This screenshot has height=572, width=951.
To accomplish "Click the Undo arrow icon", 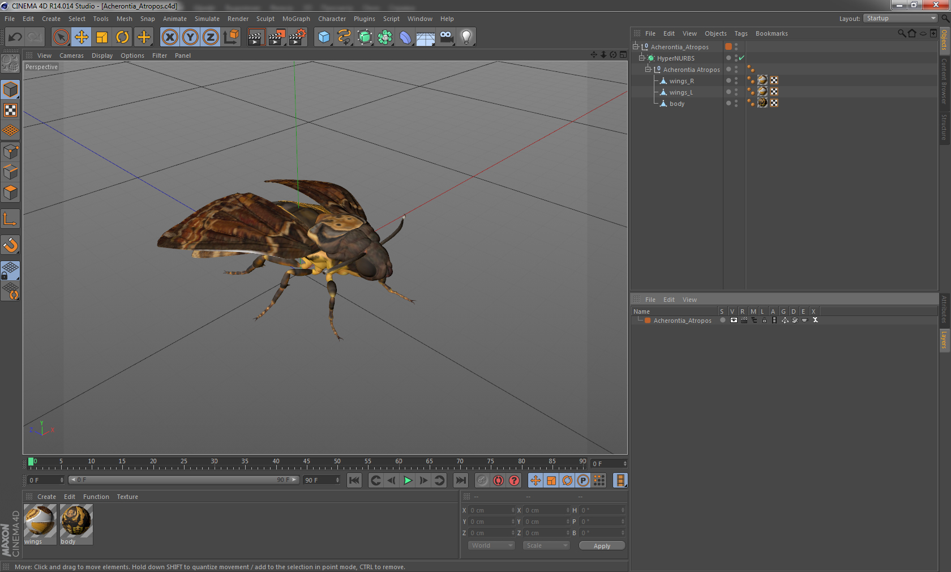I will point(15,37).
